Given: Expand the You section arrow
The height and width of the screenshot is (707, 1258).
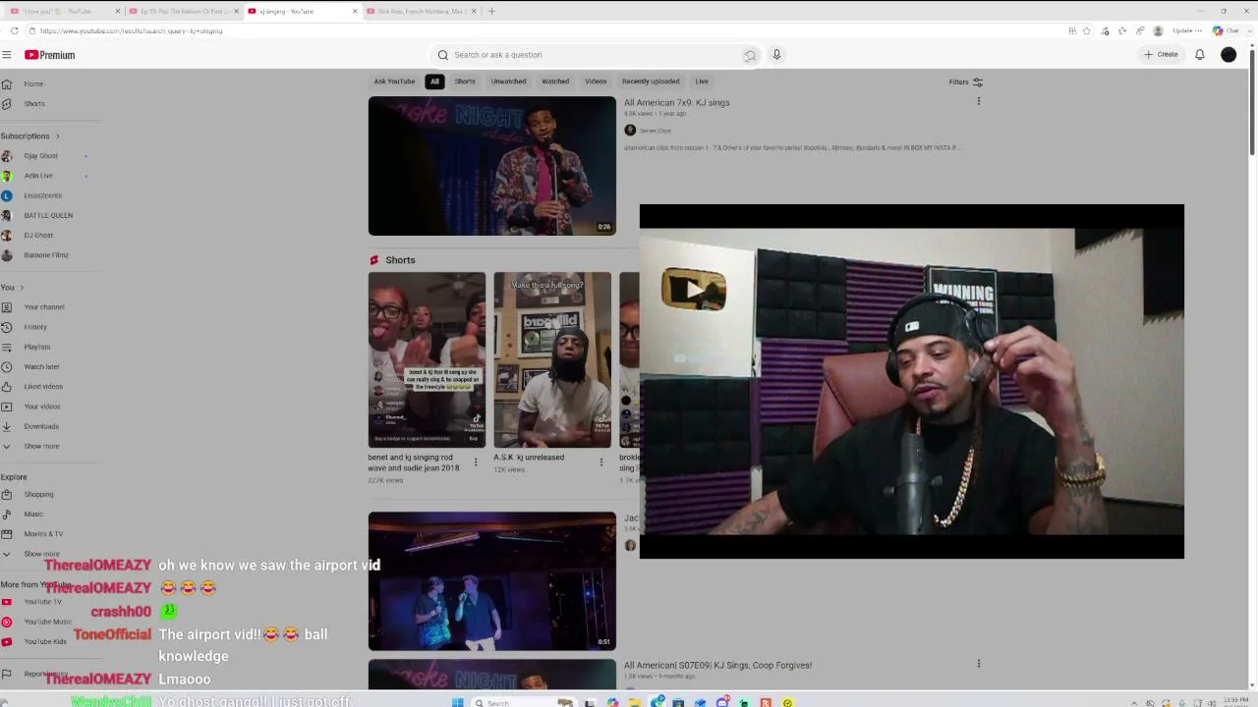Looking at the screenshot, I should click(22, 287).
